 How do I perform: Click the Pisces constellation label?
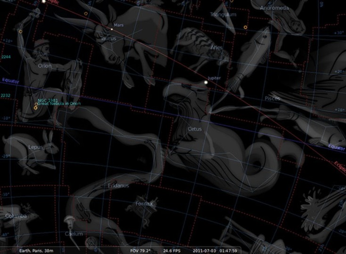(272, 98)
